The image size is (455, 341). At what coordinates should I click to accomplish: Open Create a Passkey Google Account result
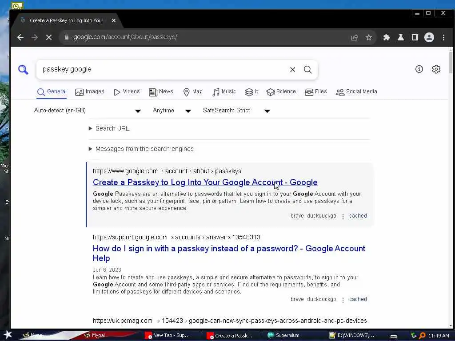(x=205, y=182)
